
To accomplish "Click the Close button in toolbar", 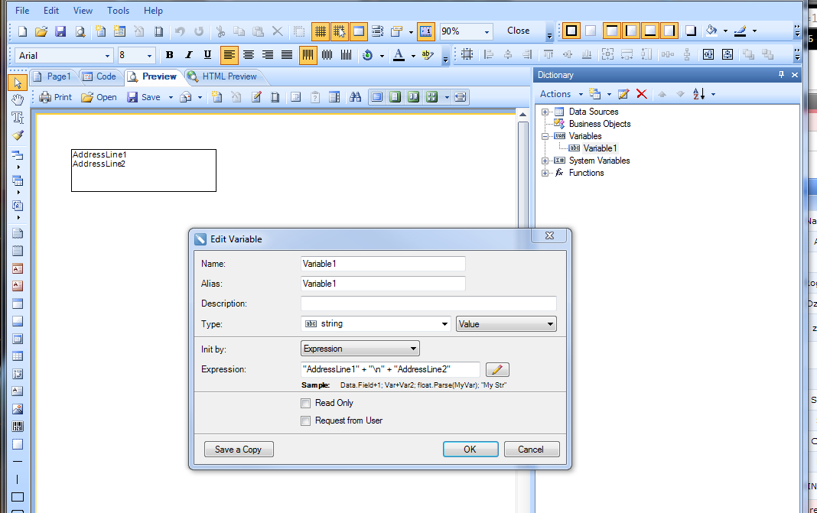I will [519, 31].
